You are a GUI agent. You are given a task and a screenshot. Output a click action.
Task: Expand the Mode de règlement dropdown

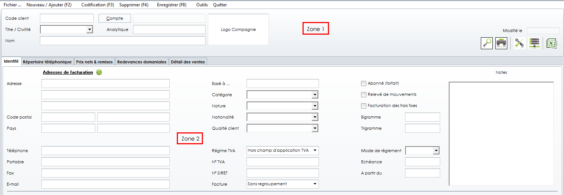pos(436,151)
